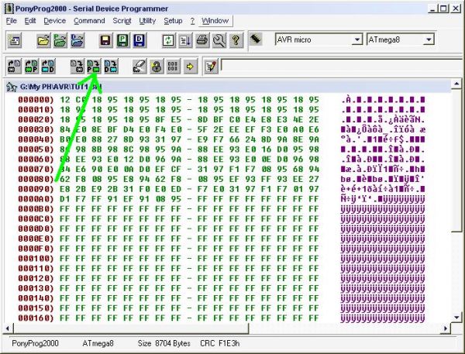Screen dimensions: 465x354
Task: Click the Save Device File floppy icon
Action: click(x=105, y=40)
